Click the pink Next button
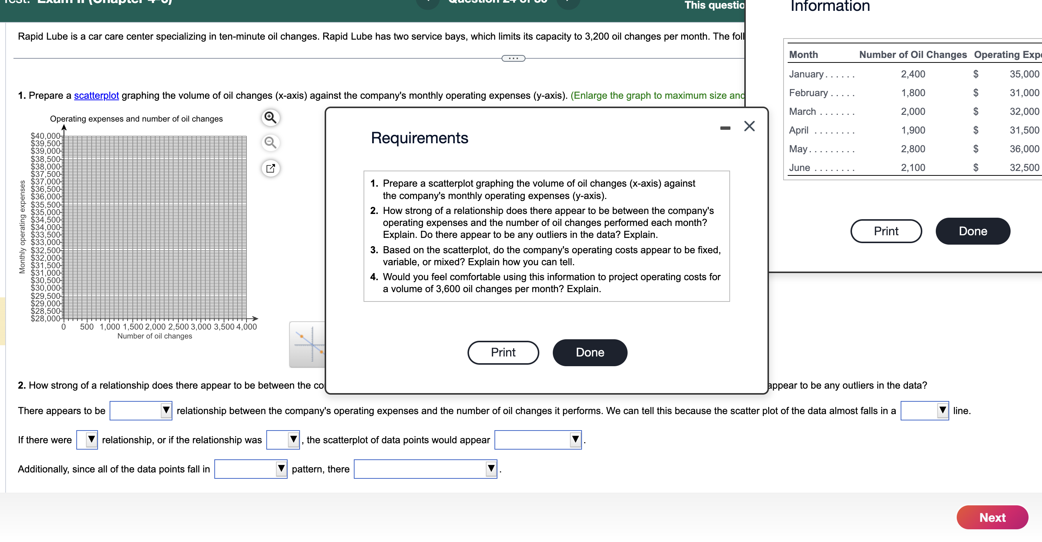 tap(992, 517)
